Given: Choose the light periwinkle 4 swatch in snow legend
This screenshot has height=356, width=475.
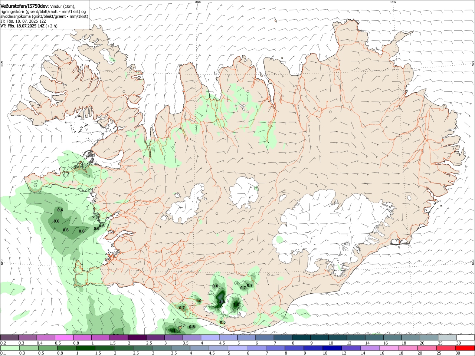Looking at the screenshot, I should point(210,337).
